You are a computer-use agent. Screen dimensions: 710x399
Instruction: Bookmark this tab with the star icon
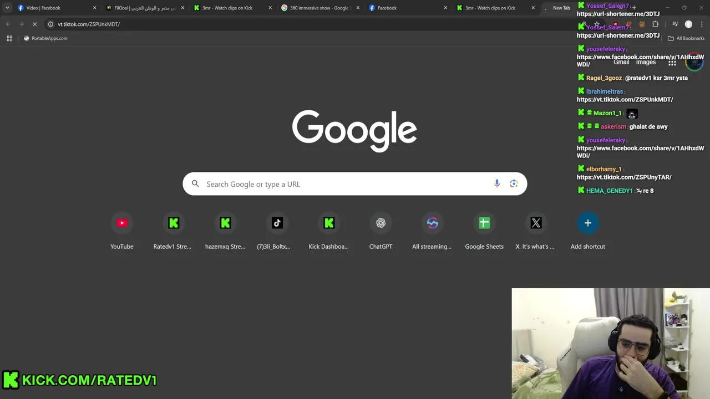tap(597, 24)
